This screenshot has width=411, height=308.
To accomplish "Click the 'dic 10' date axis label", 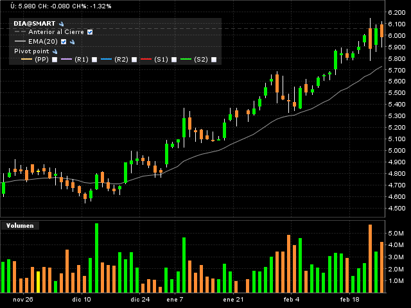I will coord(82,300).
